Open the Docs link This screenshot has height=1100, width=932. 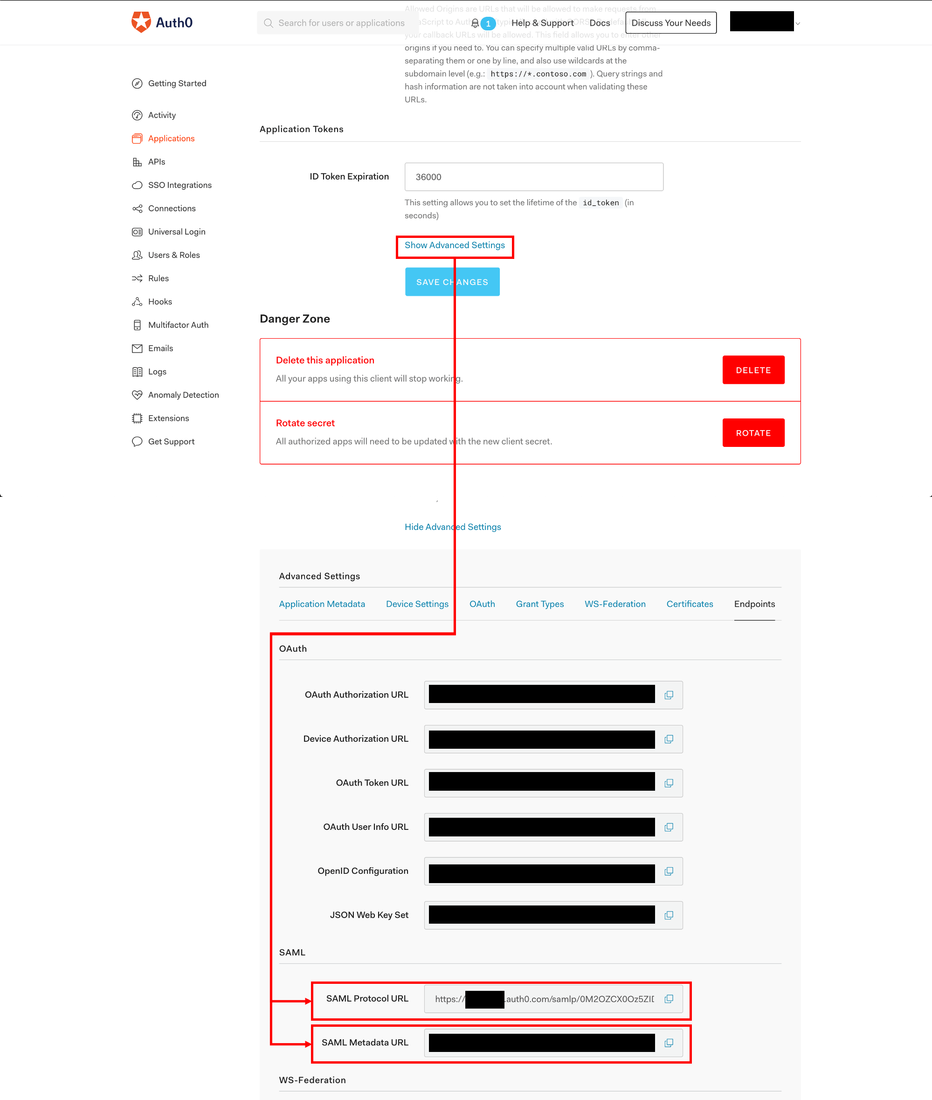(x=600, y=23)
